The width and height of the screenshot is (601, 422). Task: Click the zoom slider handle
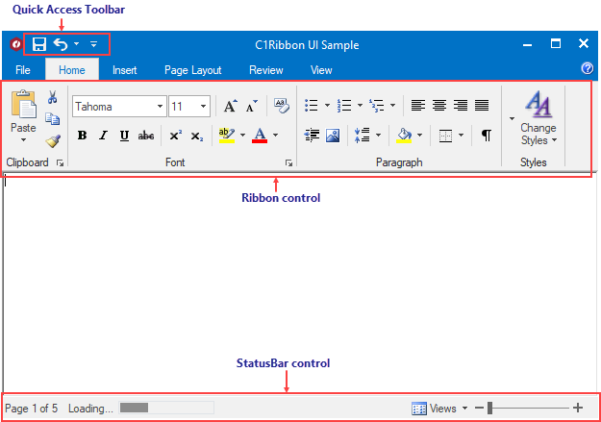click(x=489, y=408)
